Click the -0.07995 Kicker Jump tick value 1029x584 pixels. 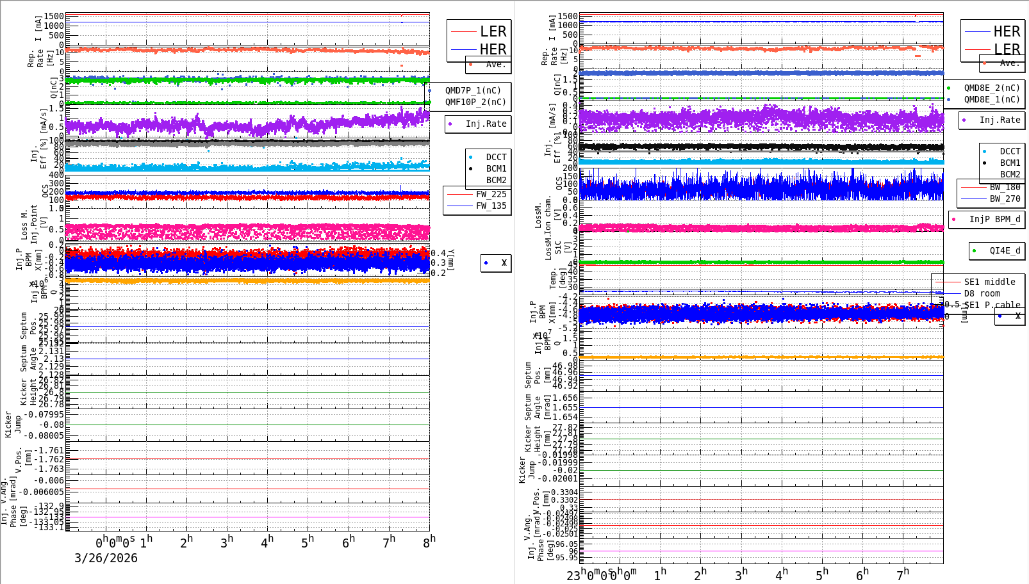click(x=44, y=415)
